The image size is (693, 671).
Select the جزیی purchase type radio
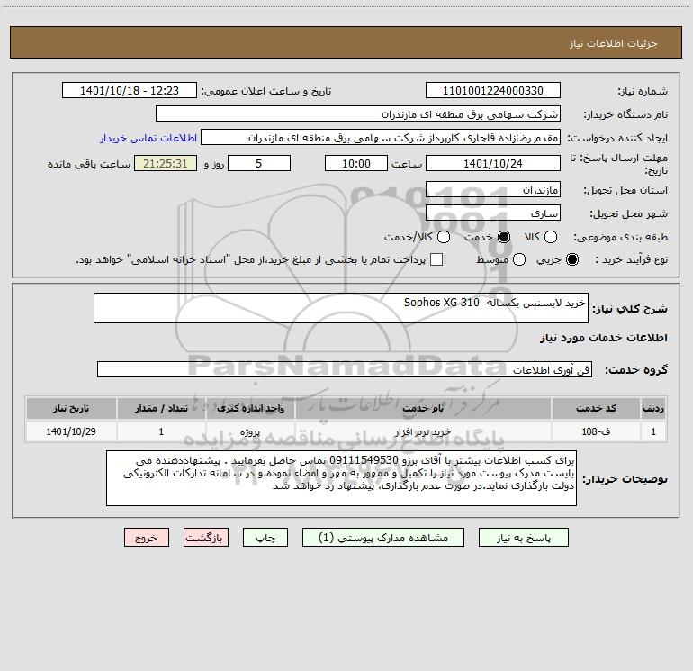[572, 259]
